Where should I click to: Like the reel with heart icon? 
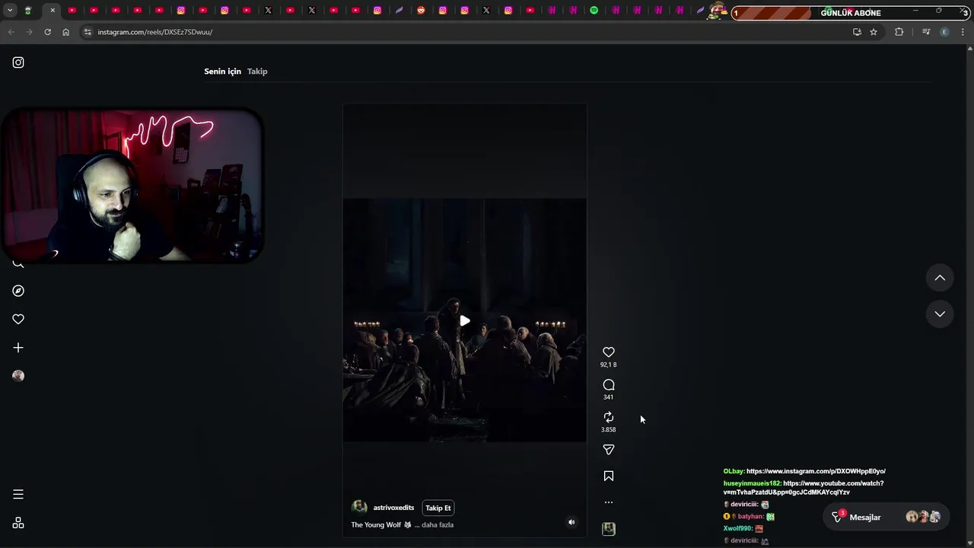pyautogui.click(x=609, y=352)
